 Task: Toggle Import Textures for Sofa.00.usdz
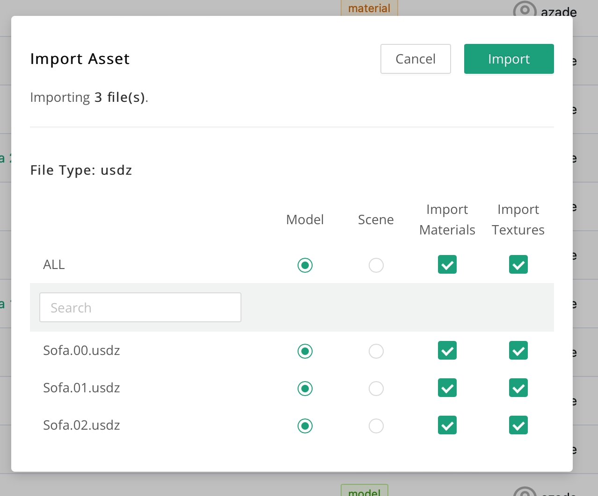(518, 351)
